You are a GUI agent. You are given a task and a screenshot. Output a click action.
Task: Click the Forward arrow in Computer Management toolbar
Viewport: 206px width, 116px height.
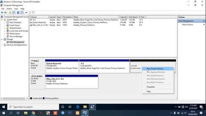(5, 13)
